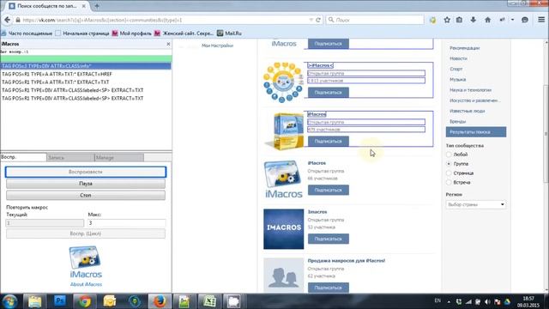
Task: Open Спорт category in right sidebar
Action: coord(456,69)
